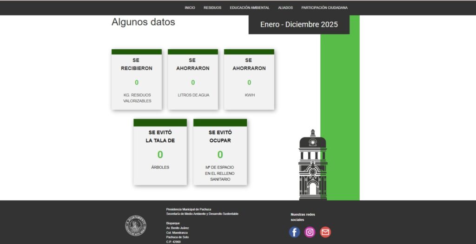Click the red email envelope icon

point(325,232)
